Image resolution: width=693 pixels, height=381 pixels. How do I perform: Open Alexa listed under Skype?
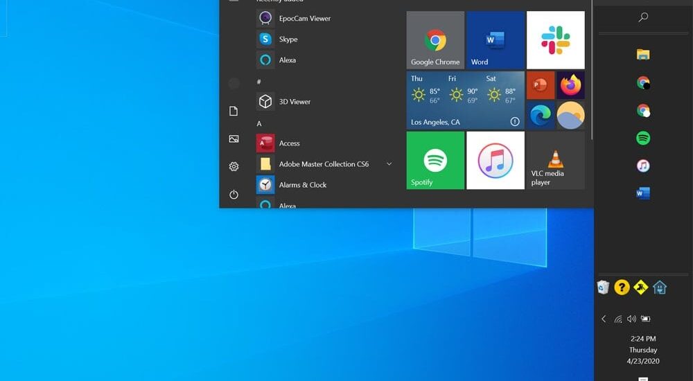[x=325, y=60]
